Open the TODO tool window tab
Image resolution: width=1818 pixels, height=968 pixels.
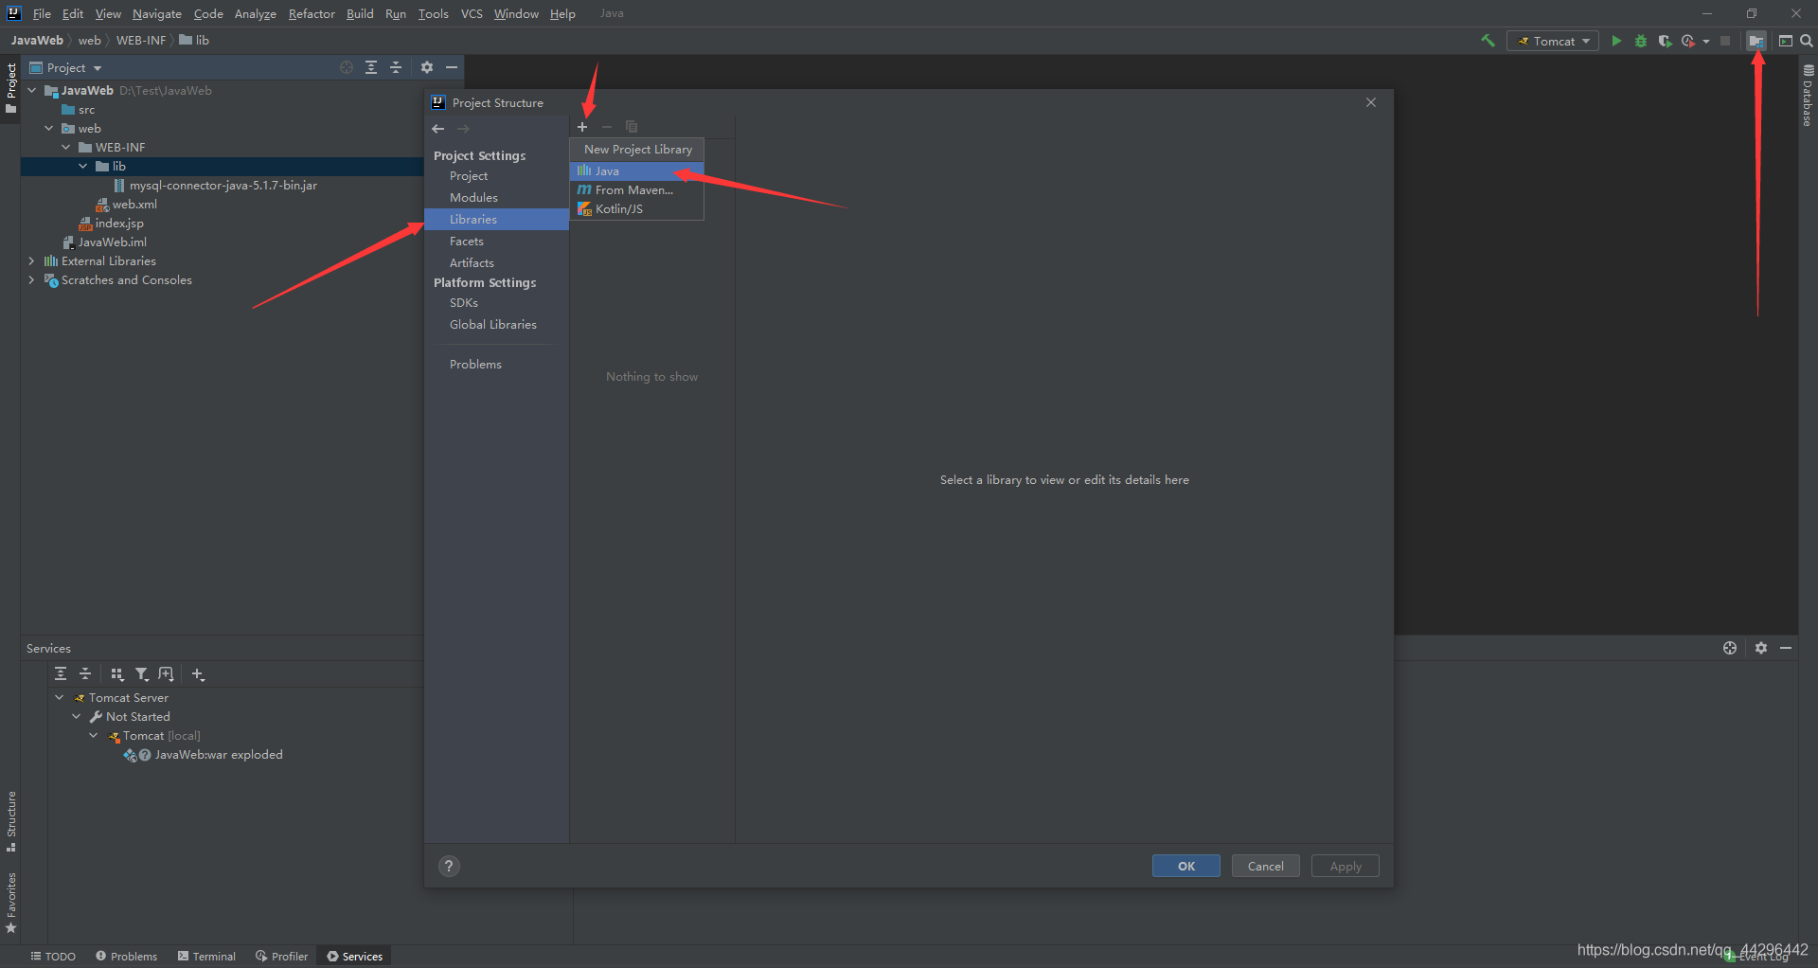(x=53, y=957)
